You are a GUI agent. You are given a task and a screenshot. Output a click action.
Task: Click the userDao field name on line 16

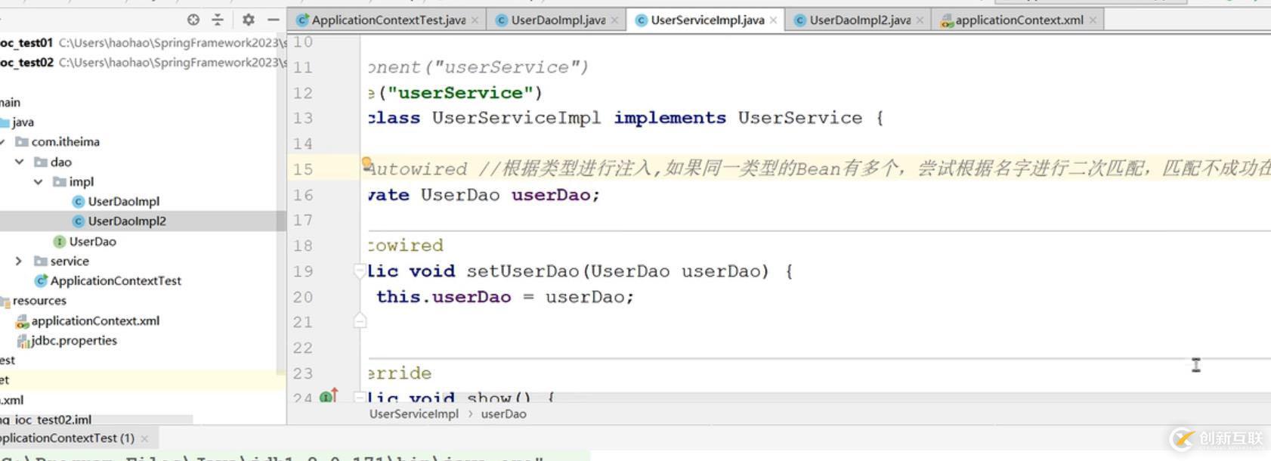tap(550, 195)
